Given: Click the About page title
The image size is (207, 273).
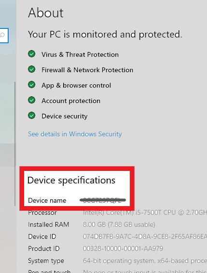Looking at the screenshot, I should coord(46,13).
